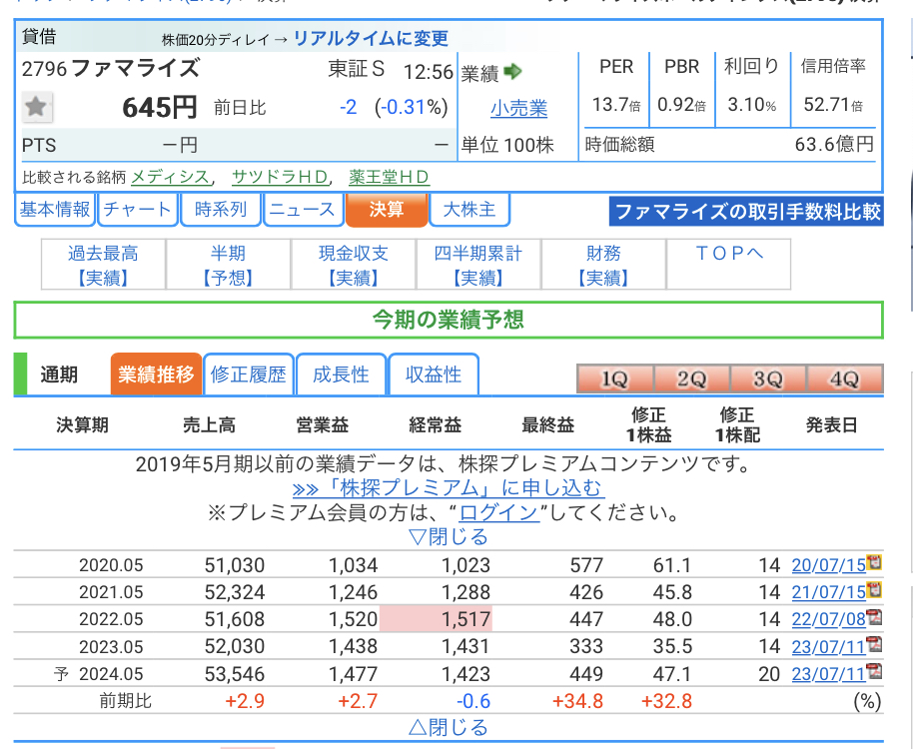The image size is (913, 749).
Task: Open the document icon beside 21/07/15
Action: pos(874,590)
